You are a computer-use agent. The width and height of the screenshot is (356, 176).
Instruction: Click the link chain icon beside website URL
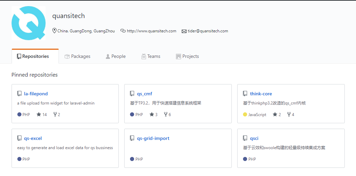pos(123,31)
